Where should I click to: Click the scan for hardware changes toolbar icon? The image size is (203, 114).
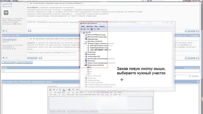pyautogui.click(x=98, y=29)
